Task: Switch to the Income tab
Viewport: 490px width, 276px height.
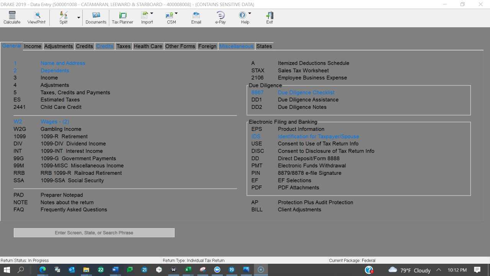Action: 33,46
